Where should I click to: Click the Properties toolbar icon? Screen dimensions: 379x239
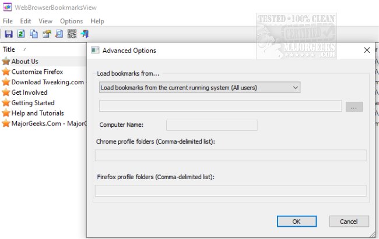point(47,34)
